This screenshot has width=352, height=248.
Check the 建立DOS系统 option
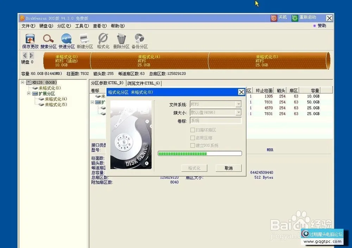pos(192,146)
